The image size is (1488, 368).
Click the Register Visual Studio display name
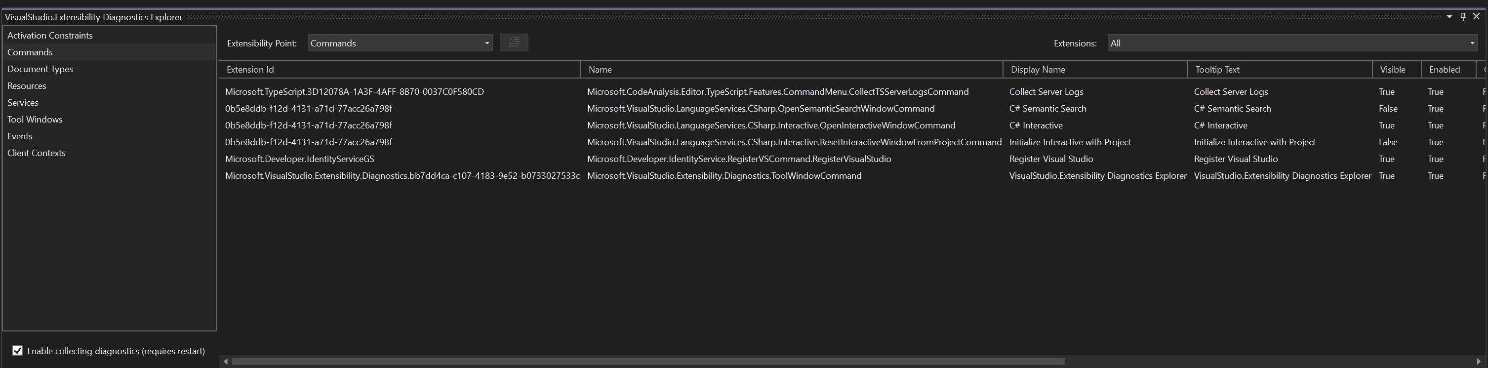click(x=1051, y=159)
